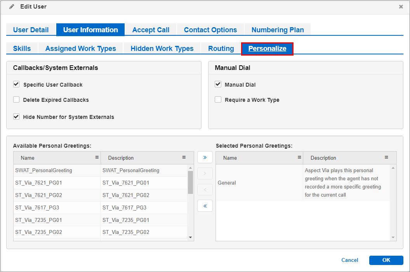Viewport: 410px width, 272px height.
Task: Open the Routing tab
Action: (221, 48)
